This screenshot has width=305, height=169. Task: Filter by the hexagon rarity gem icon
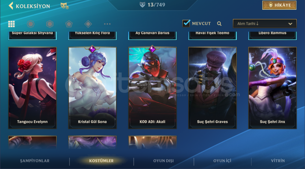pos(50,24)
